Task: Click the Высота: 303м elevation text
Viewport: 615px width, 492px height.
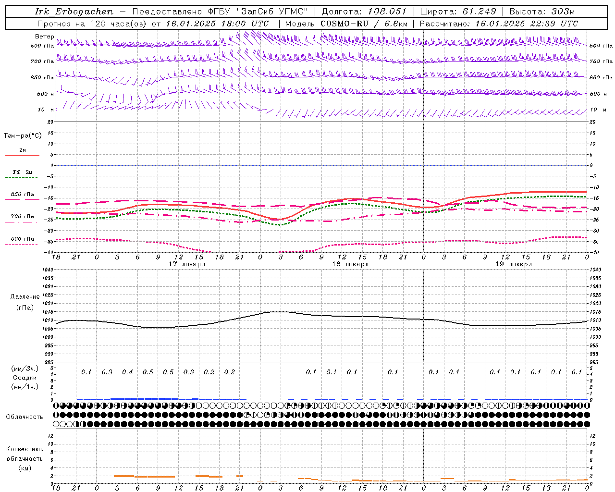Action: tap(542, 12)
